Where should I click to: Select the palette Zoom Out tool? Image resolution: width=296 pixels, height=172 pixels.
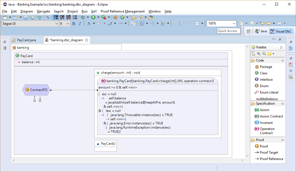[264, 54]
